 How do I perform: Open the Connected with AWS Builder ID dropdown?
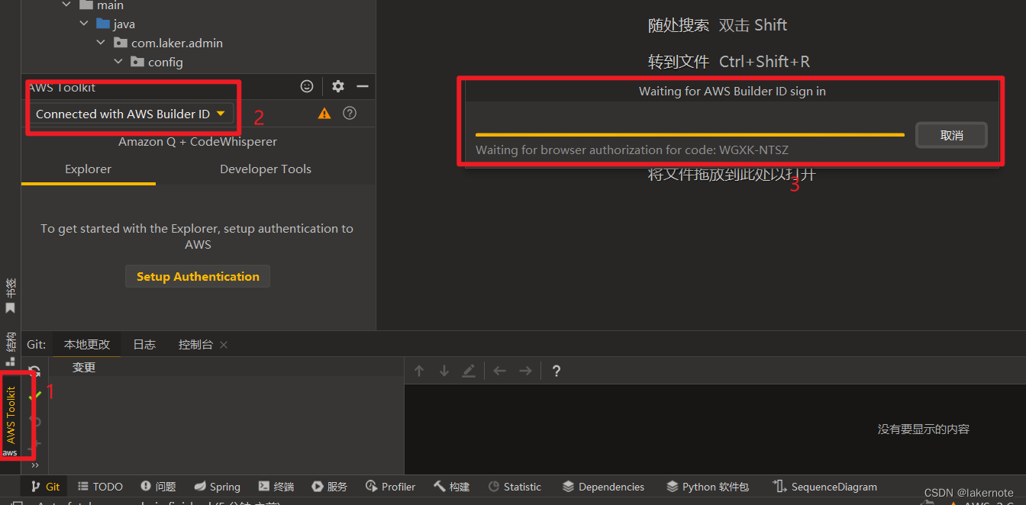pyautogui.click(x=131, y=114)
